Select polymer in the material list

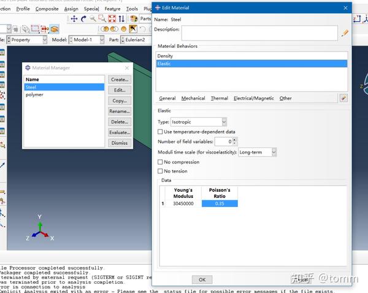pos(64,95)
